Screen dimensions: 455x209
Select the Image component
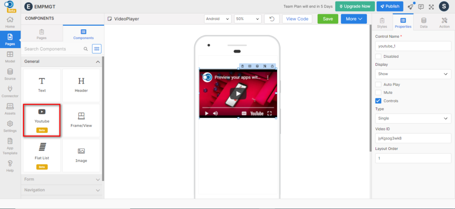tap(81, 156)
